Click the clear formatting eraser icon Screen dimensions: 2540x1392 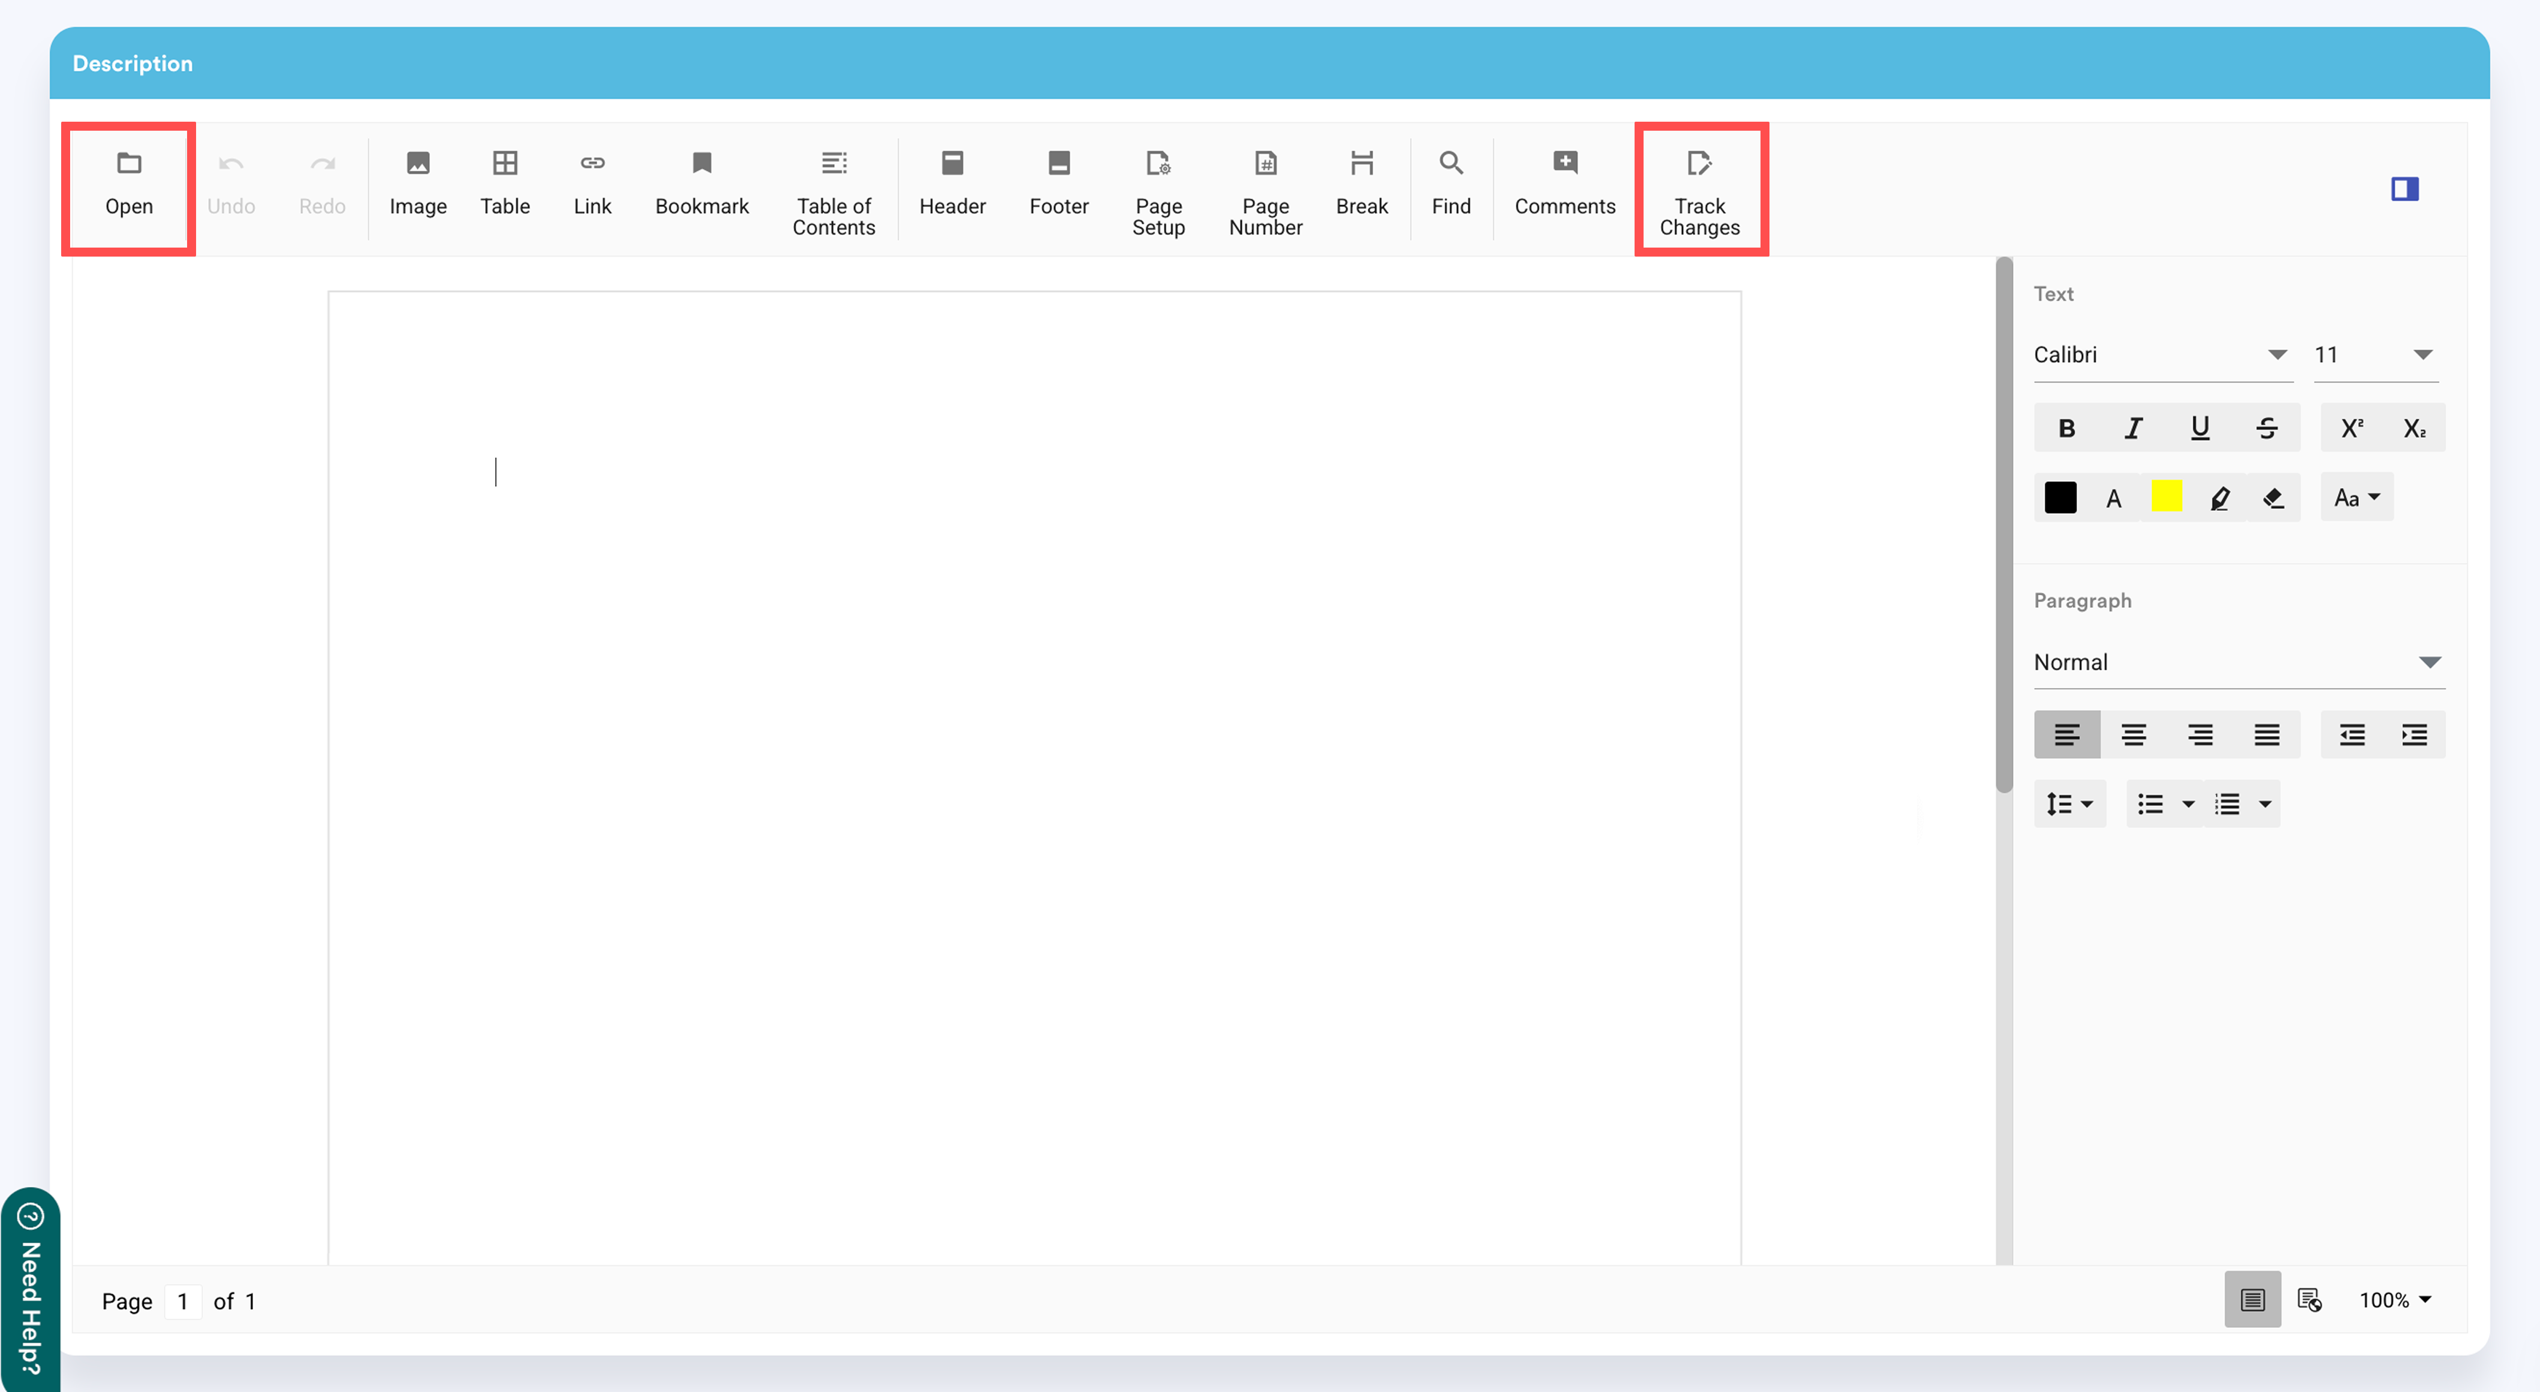[2274, 498]
